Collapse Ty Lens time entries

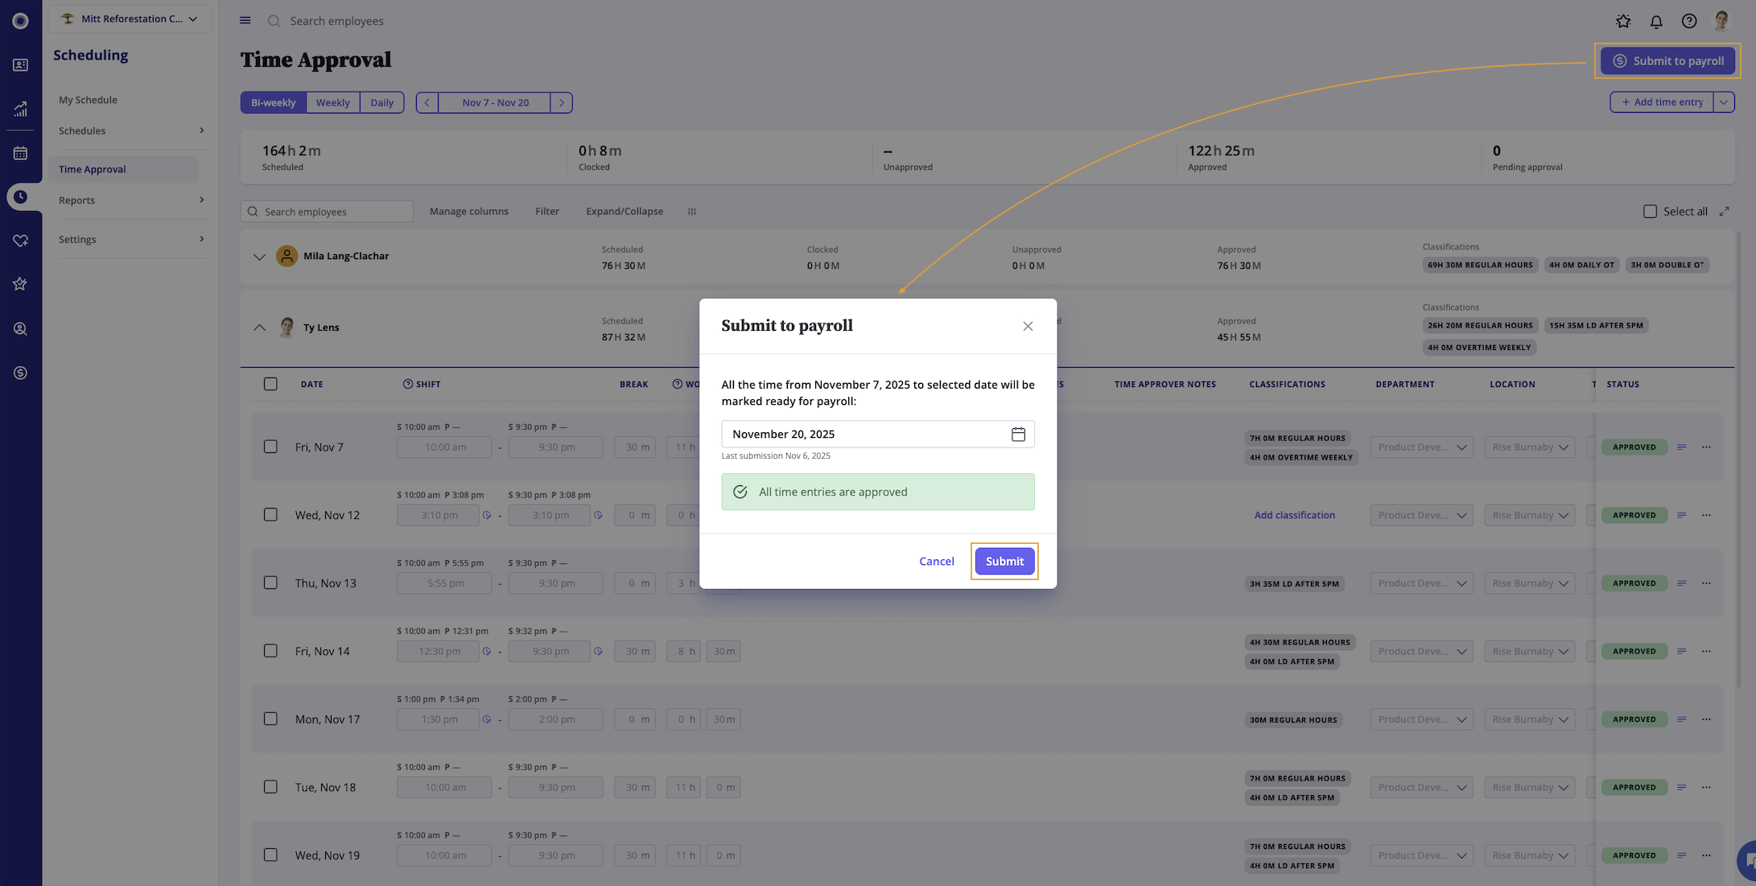point(259,328)
